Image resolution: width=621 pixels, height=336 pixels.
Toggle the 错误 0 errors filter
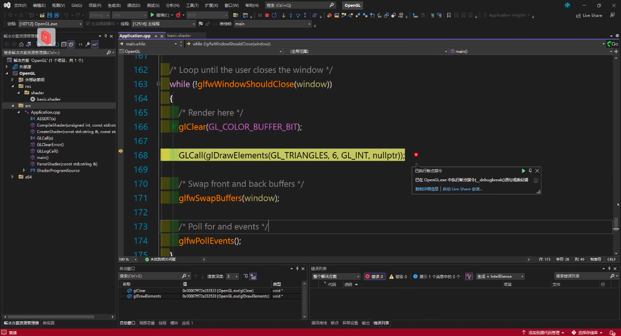pyautogui.click(x=374, y=276)
